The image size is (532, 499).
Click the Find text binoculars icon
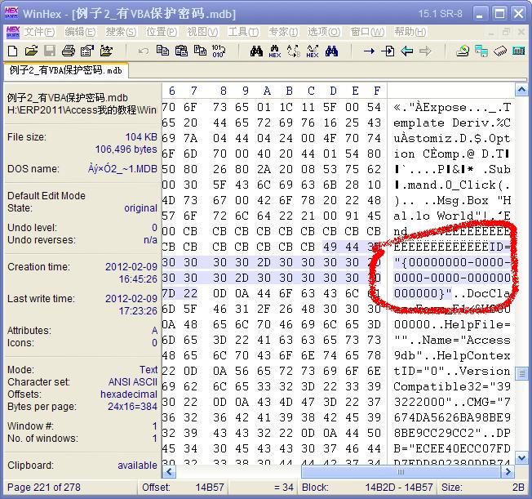[256, 51]
